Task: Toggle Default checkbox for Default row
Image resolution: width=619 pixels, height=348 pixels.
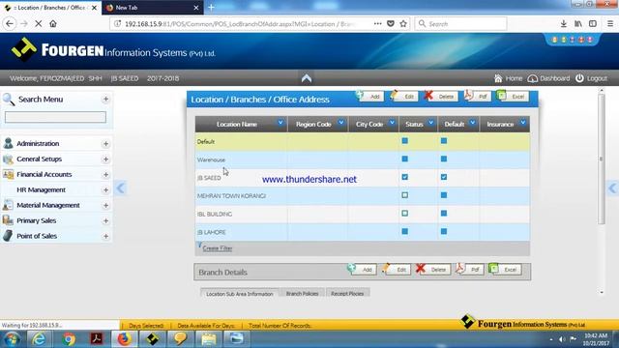Action: tap(444, 141)
